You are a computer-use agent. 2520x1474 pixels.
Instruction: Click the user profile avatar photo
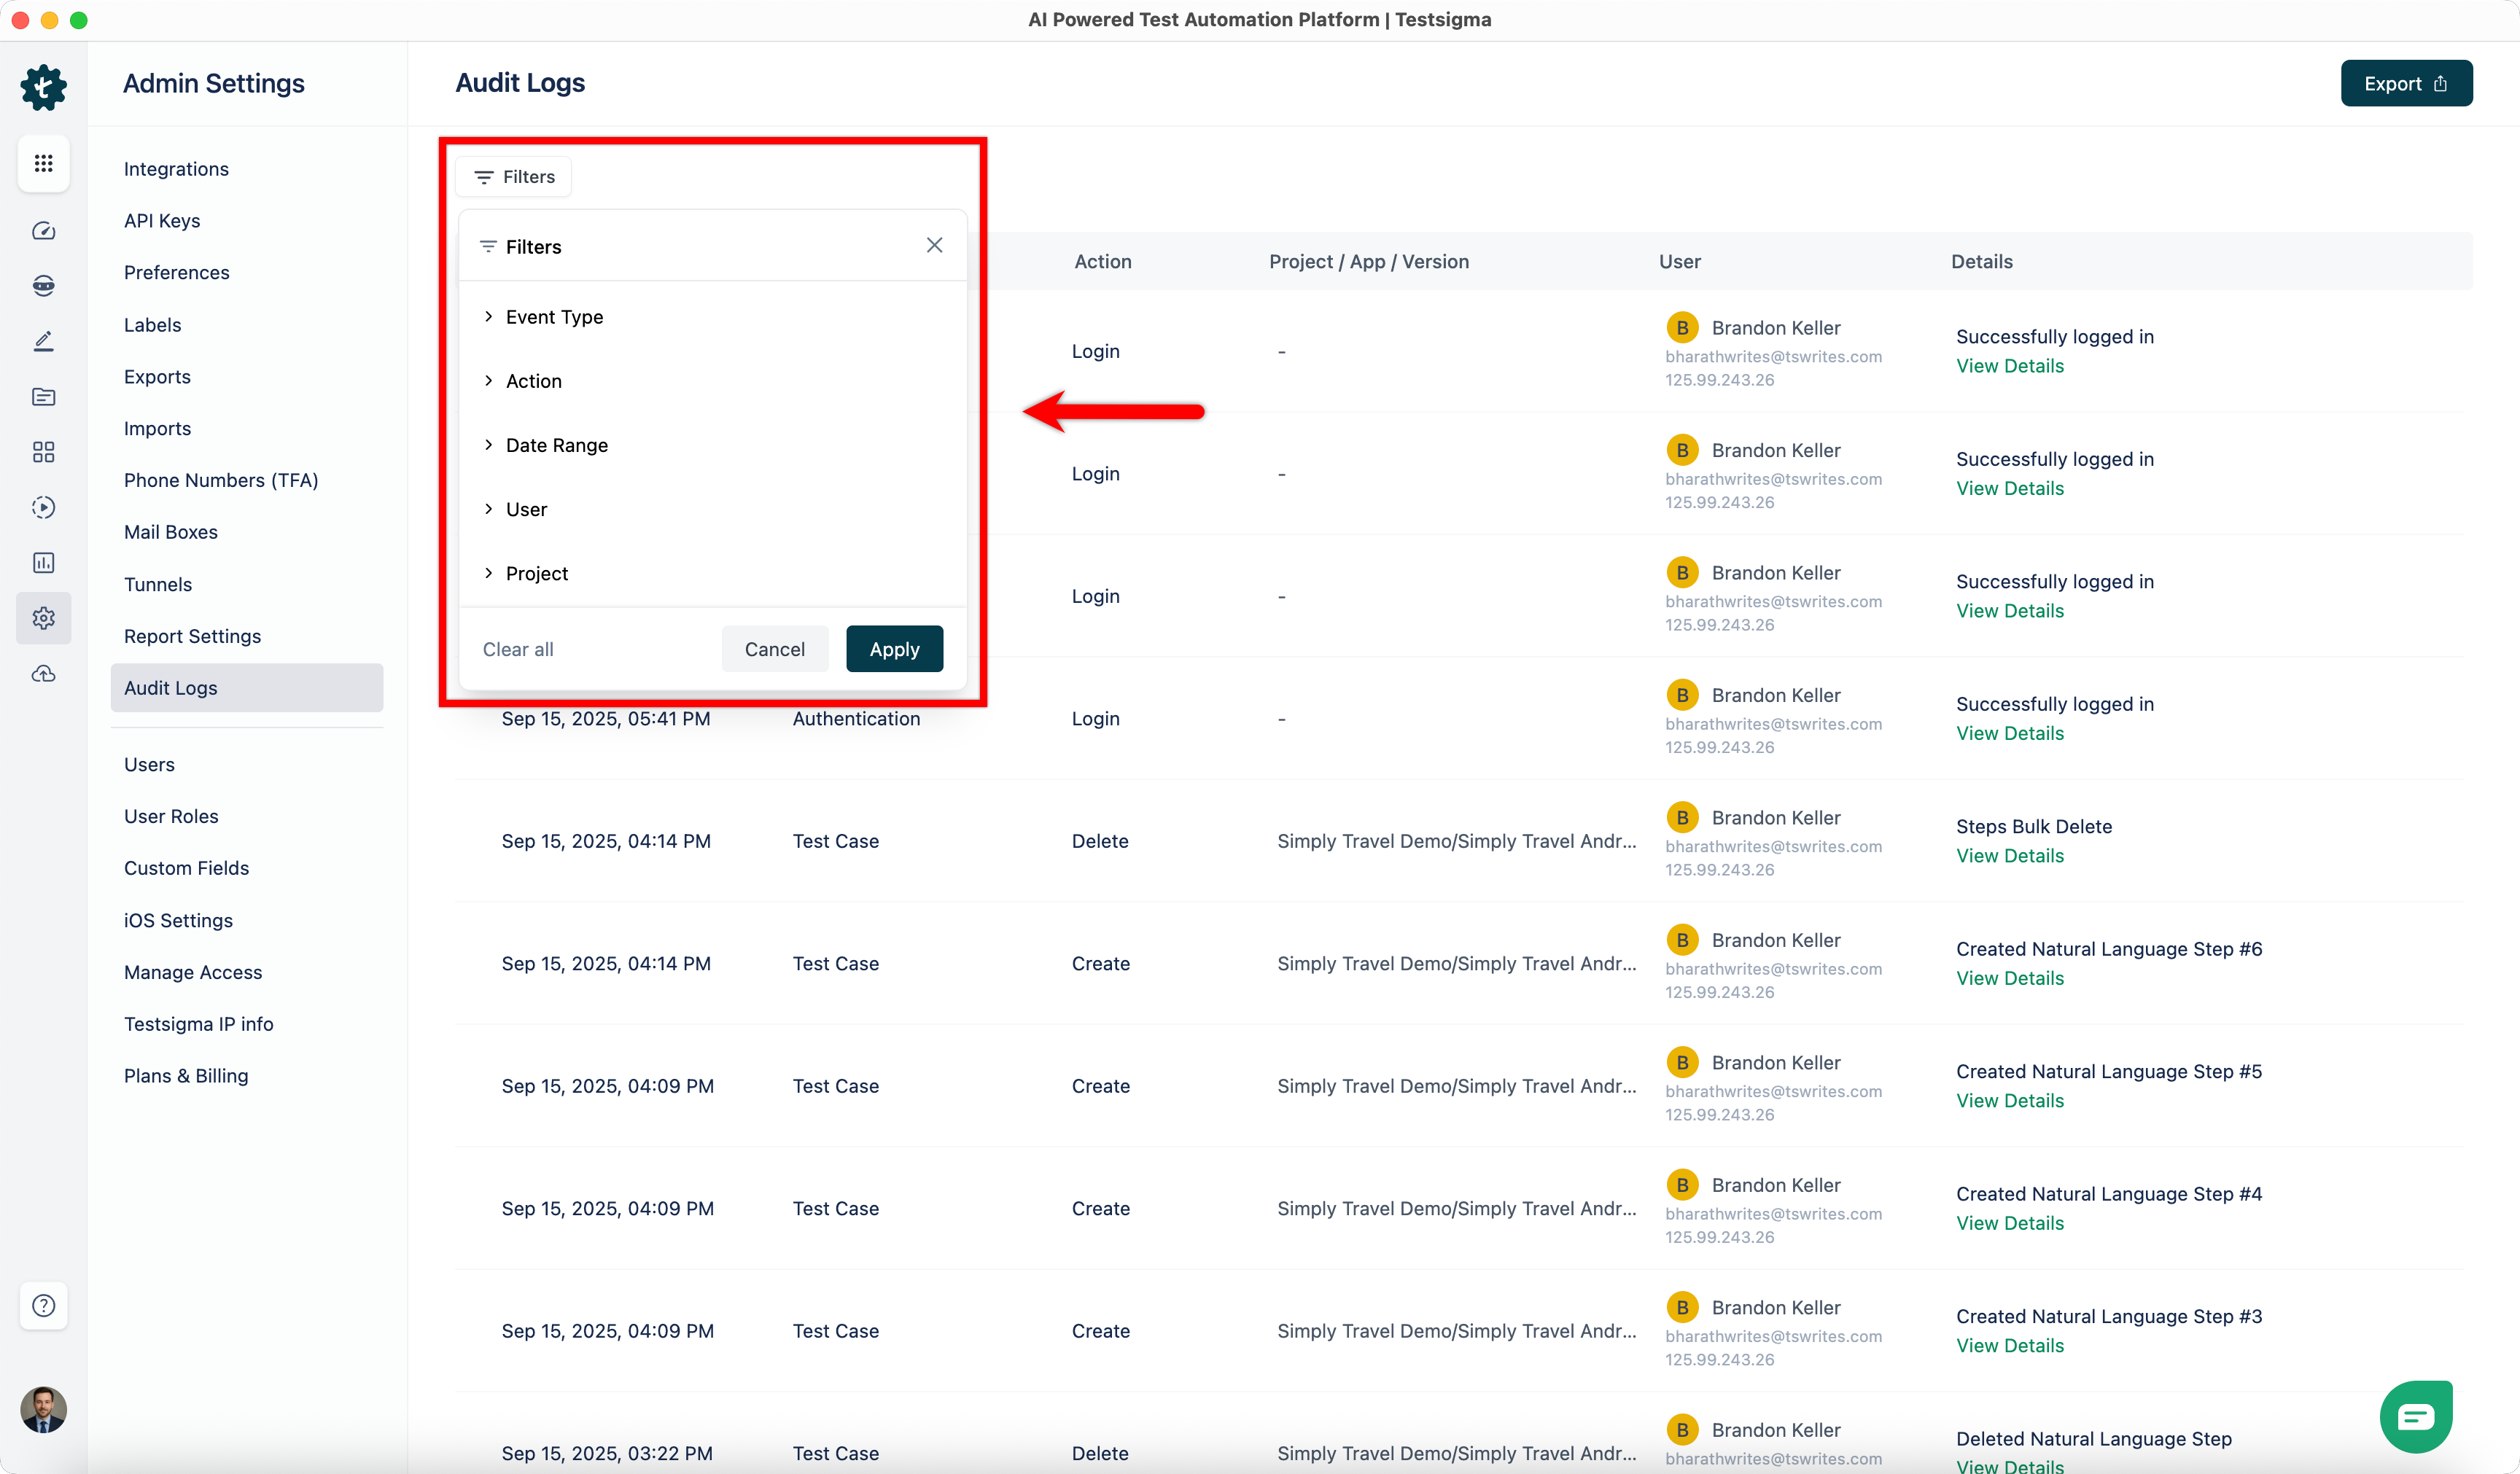(x=43, y=1409)
